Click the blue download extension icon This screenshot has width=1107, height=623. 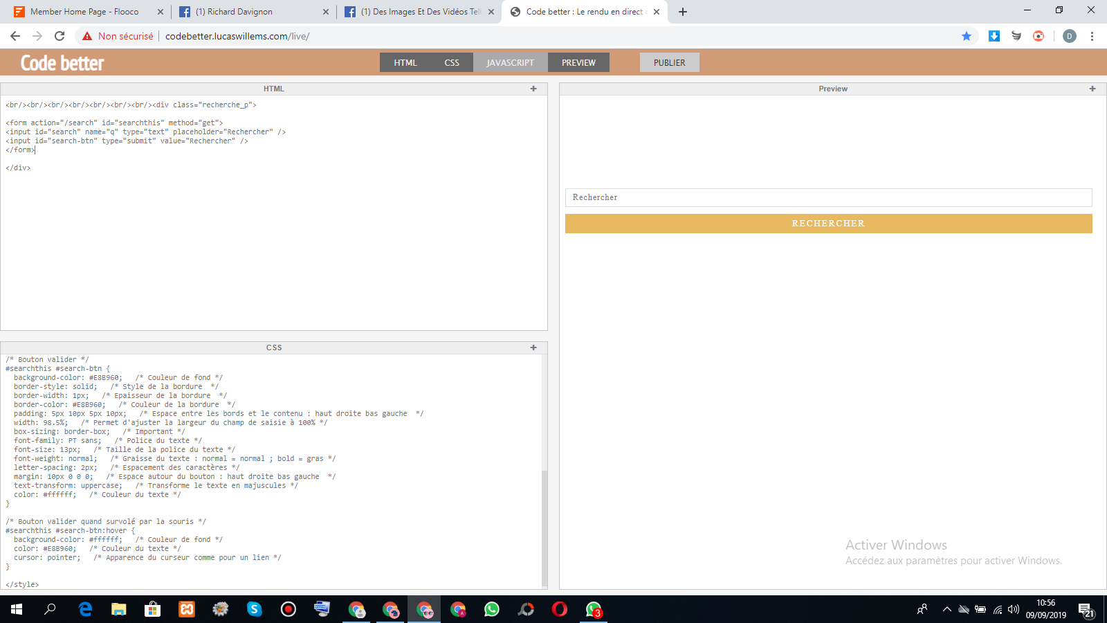pos(994,36)
